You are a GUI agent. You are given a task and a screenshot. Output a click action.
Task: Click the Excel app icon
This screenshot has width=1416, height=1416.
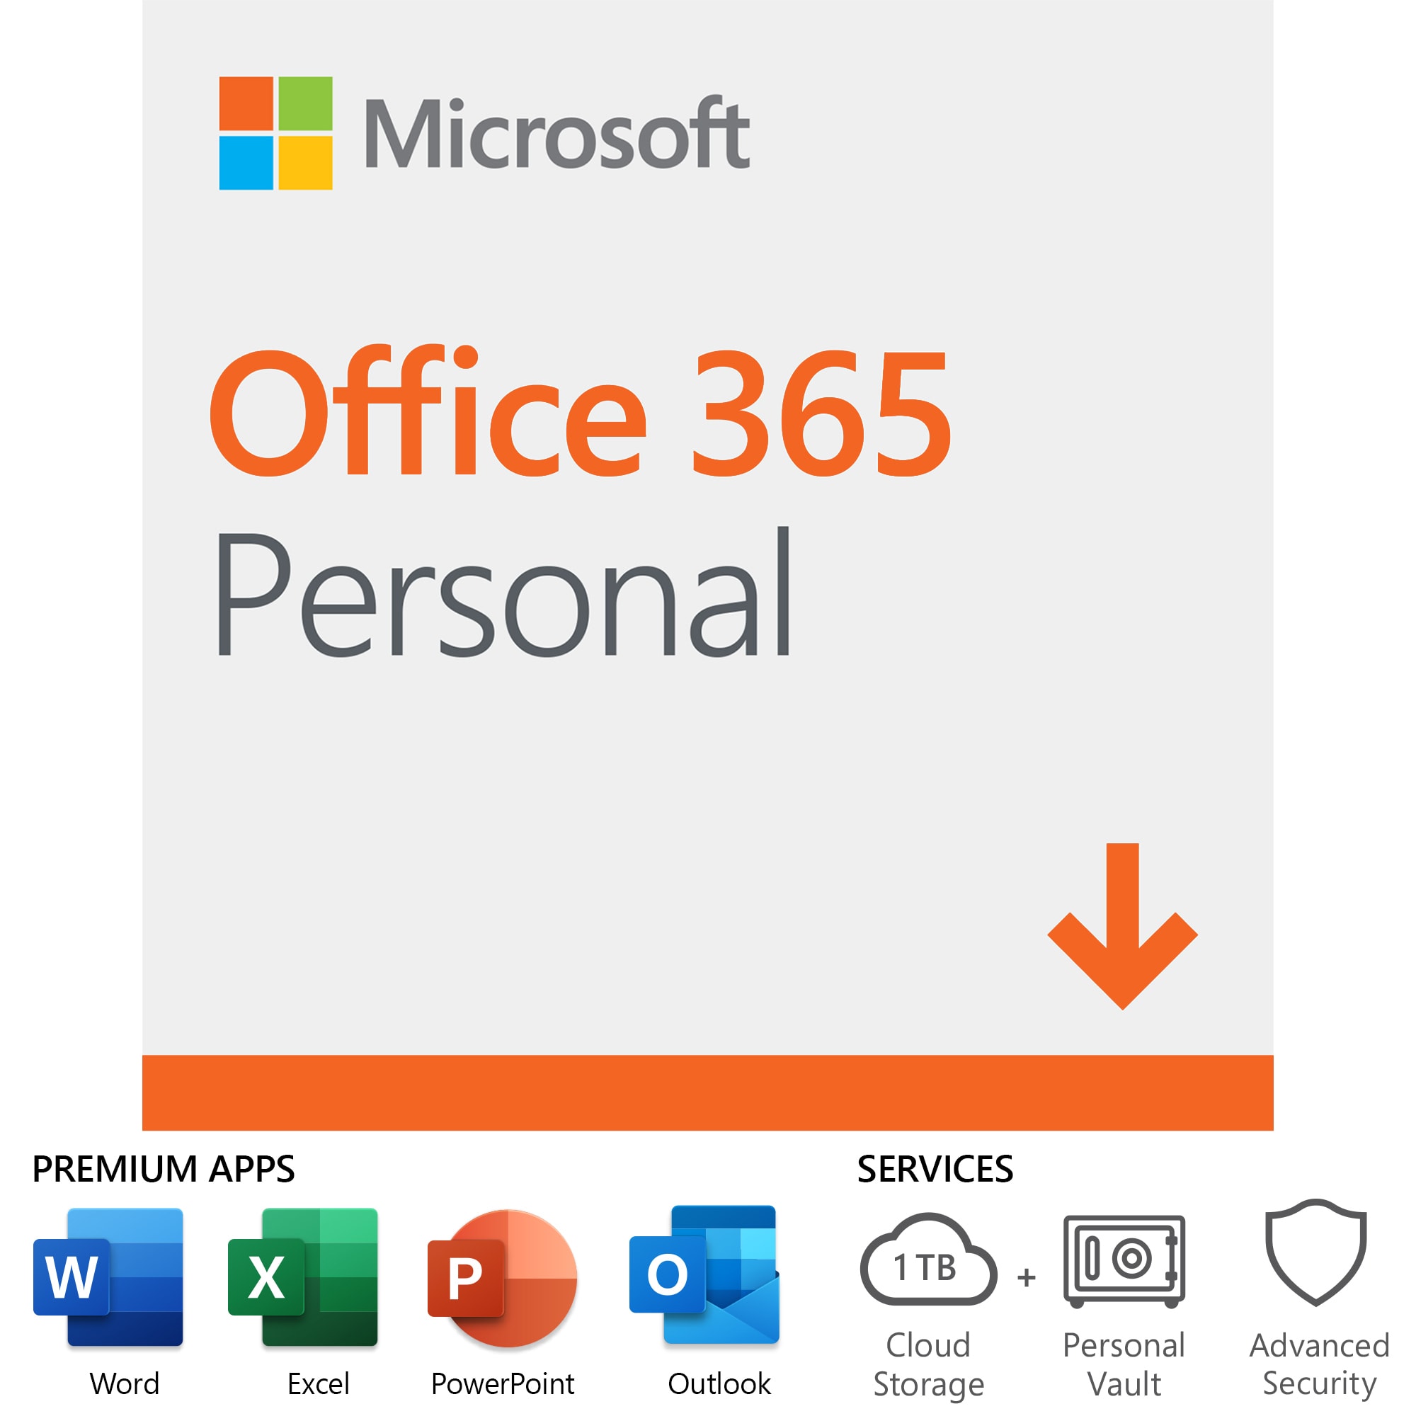303,1277
